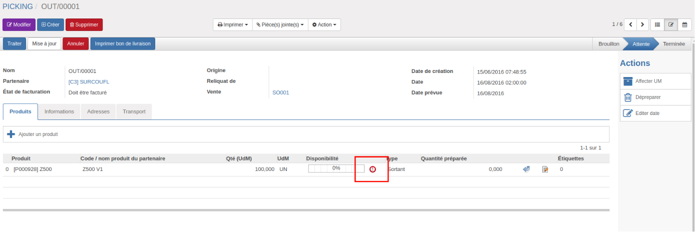Click Imprimer bon de livraison button
Screen dimensions: 695x232
pyautogui.click(x=123, y=43)
